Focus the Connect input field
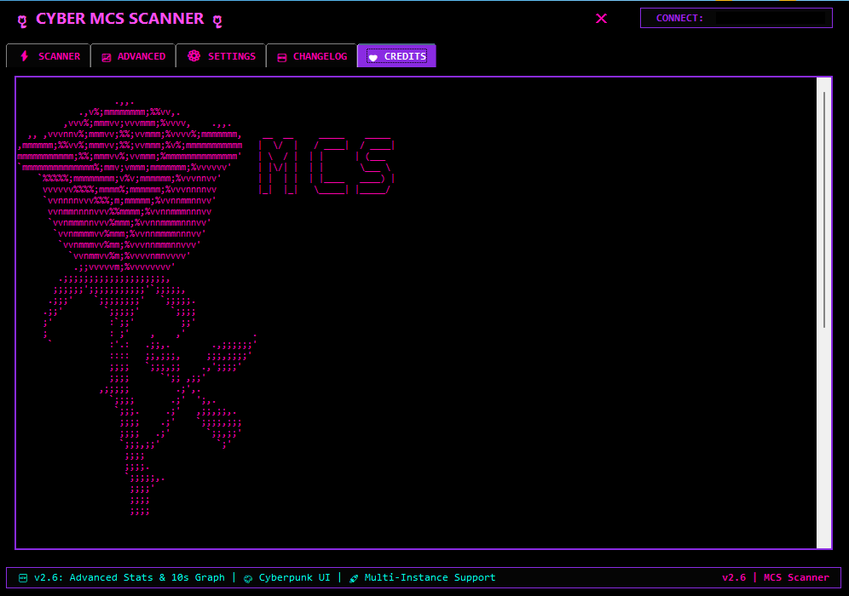 coord(765,18)
